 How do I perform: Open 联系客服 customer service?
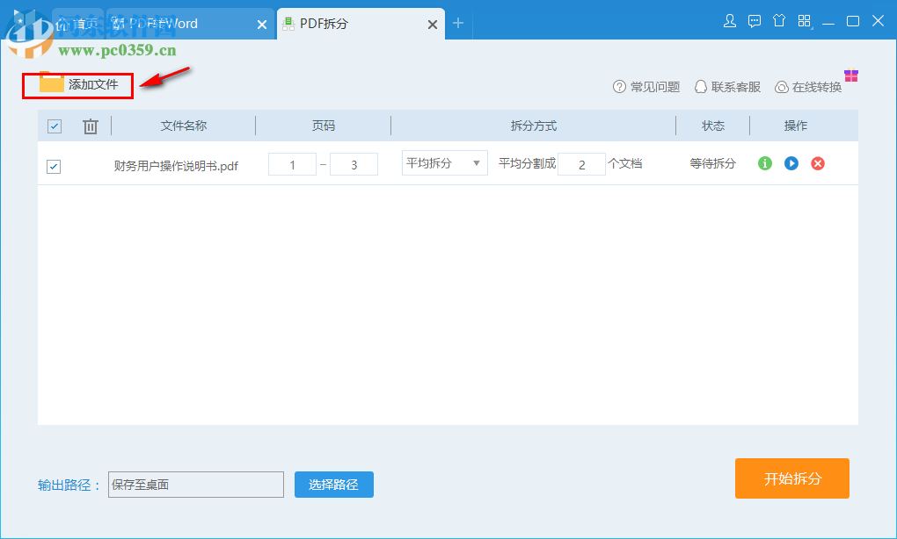pos(726,87)
